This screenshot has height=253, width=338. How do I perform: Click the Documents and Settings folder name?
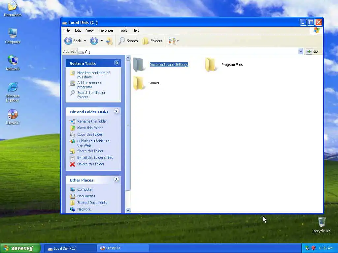169,65
